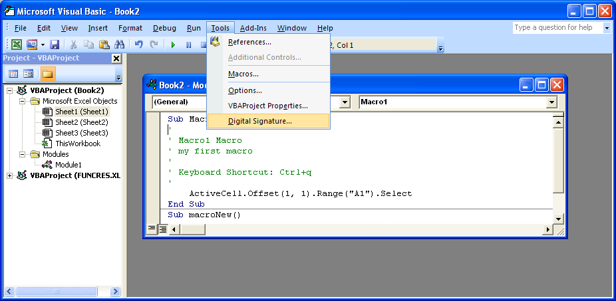Click the Procedure View button in code window

(x=151, y=229)
